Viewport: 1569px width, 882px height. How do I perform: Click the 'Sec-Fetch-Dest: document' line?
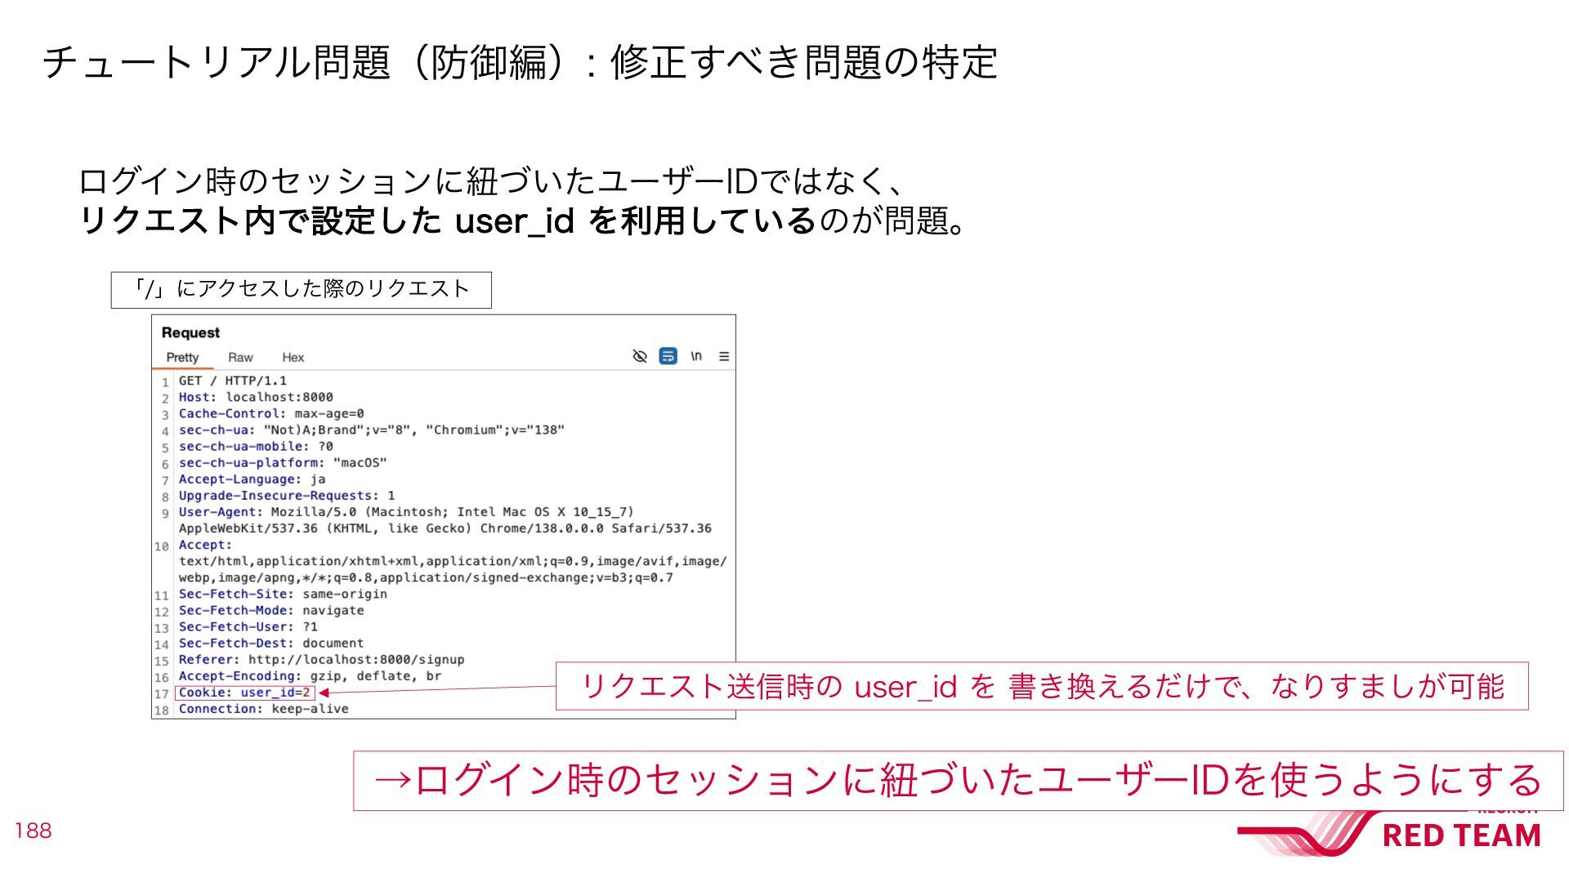(x=271, y=642)
